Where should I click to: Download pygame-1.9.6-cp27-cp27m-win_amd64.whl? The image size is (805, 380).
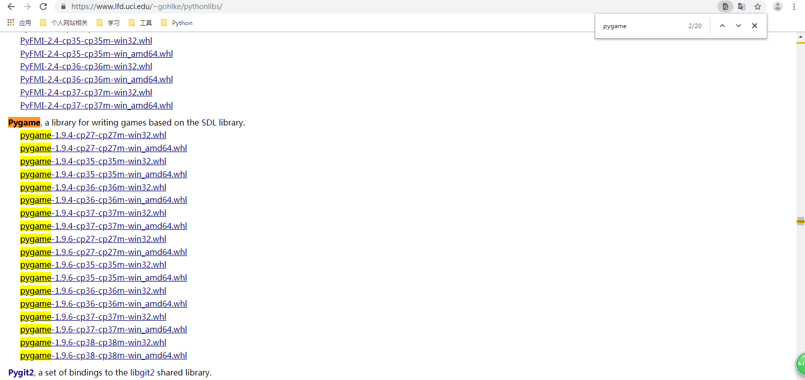[104, 252]
